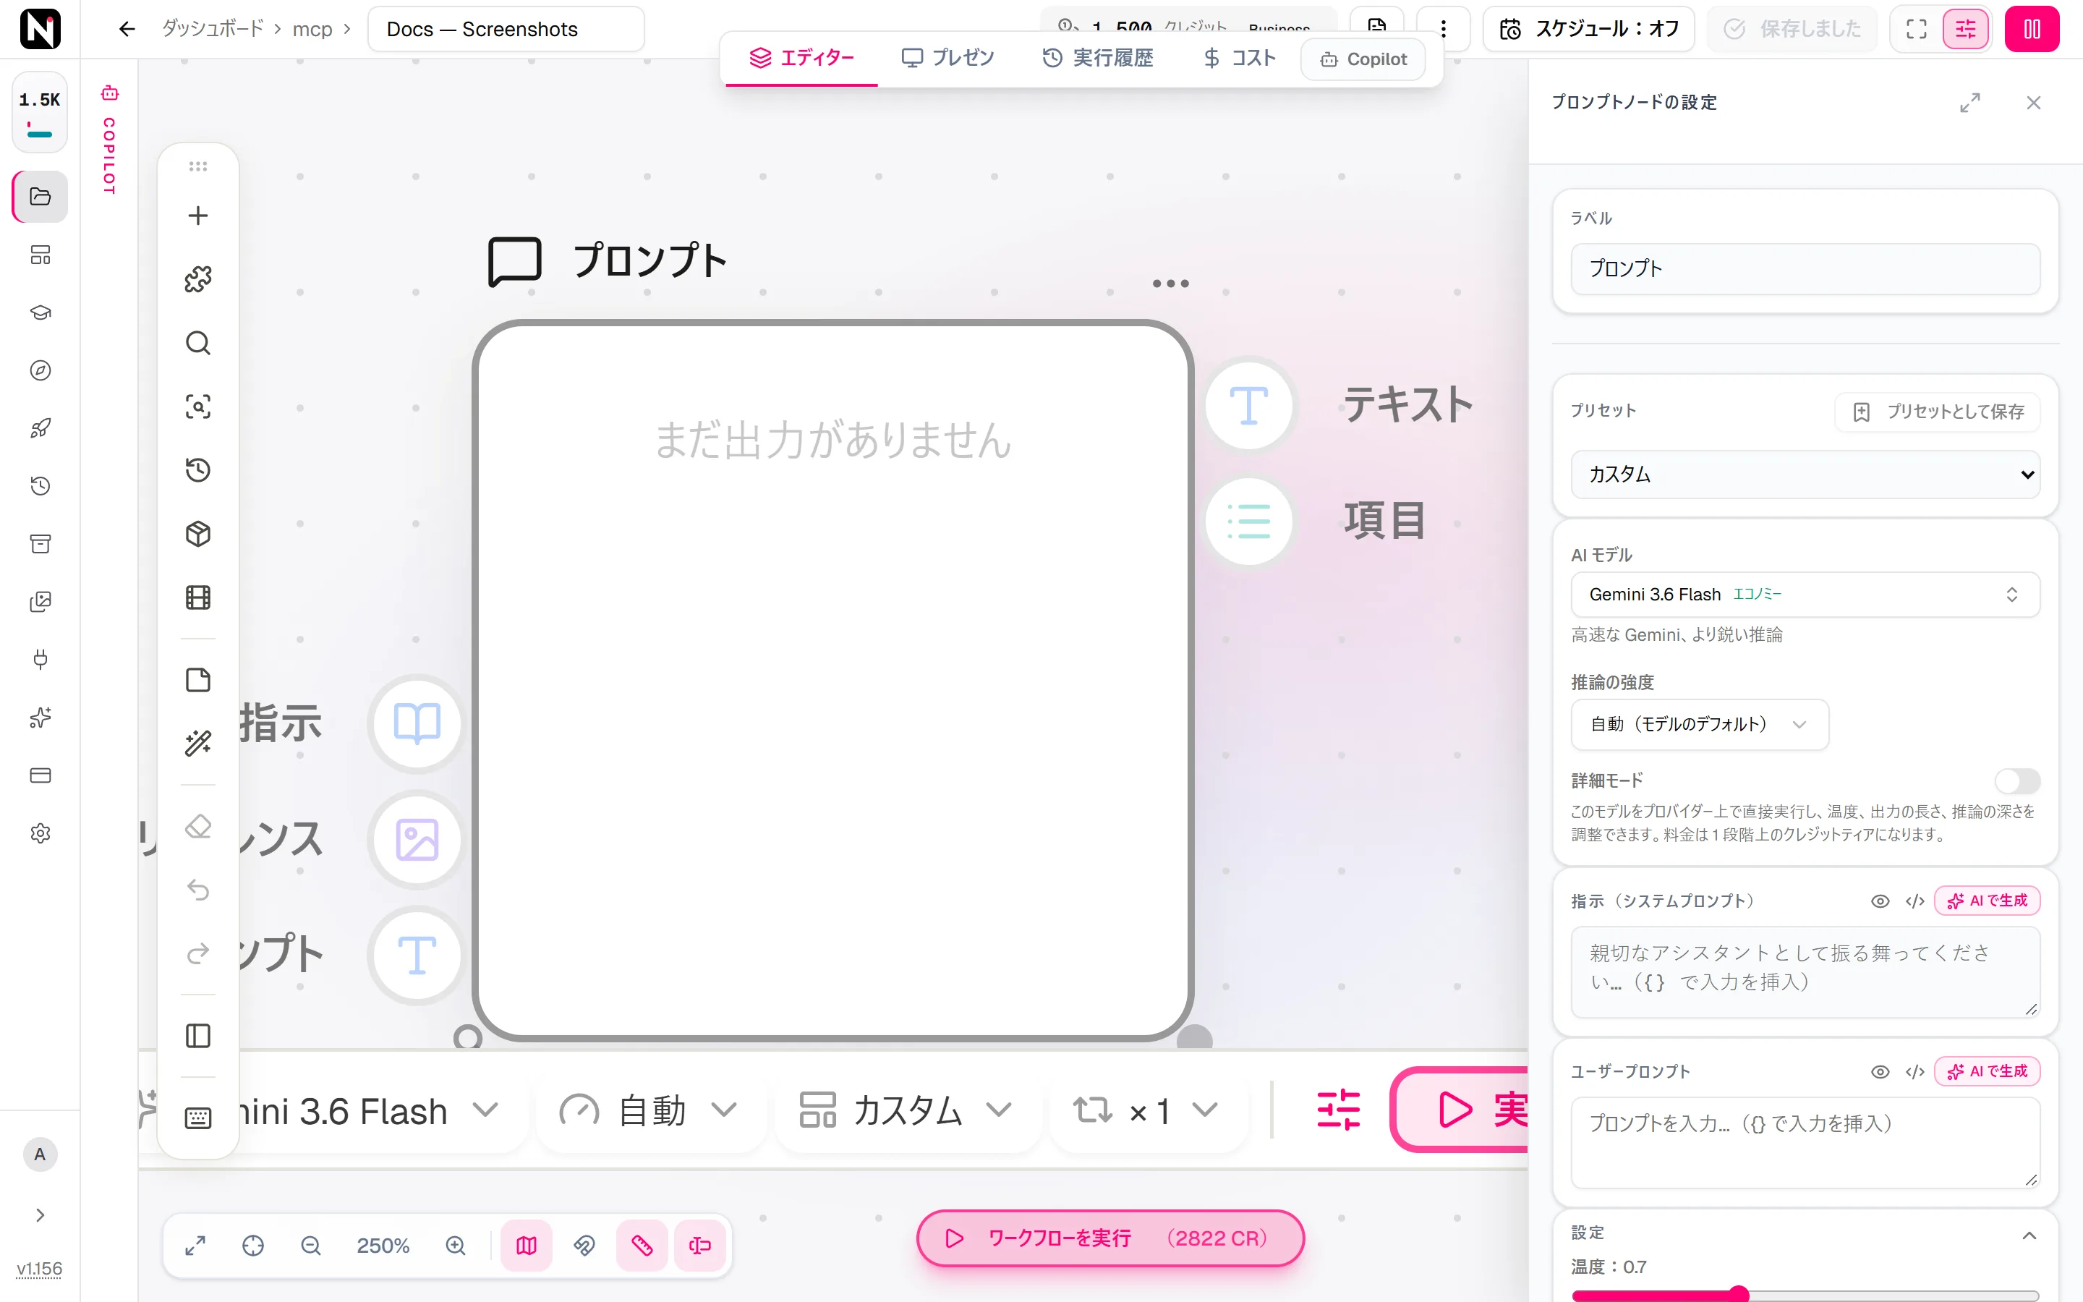
Task: Open the rocket icon in left sidebar
Action: point(41,428)
